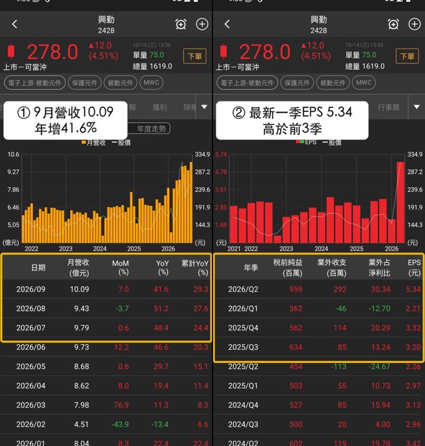Click the tallest red EPS bar in chart
This screenshot has height=446, width=425.
coord(400,202)
